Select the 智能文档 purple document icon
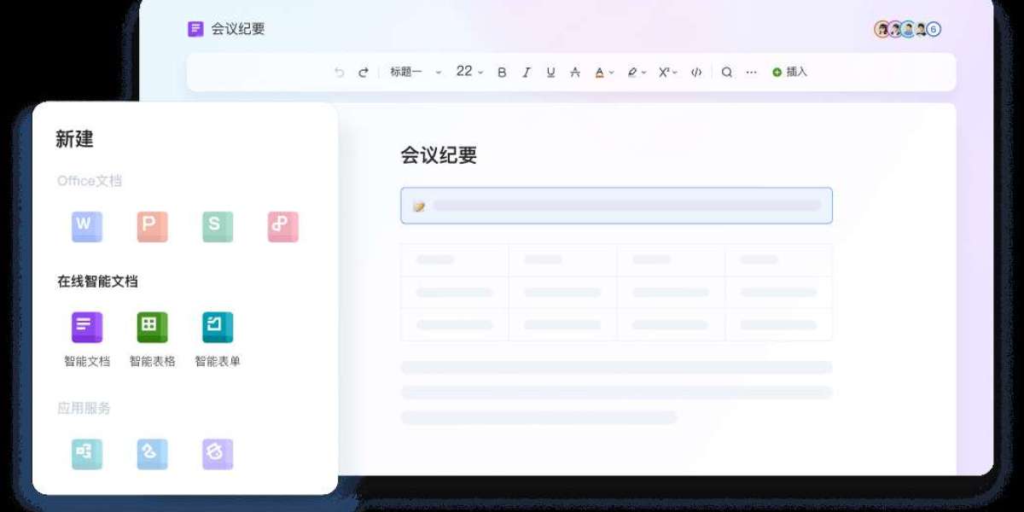1024x512 pixels. (86, 326)
